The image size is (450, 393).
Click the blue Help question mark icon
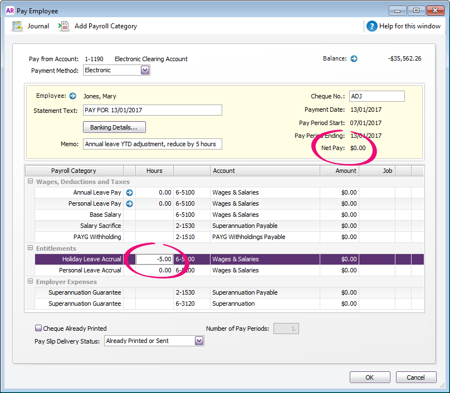(371, 26)
